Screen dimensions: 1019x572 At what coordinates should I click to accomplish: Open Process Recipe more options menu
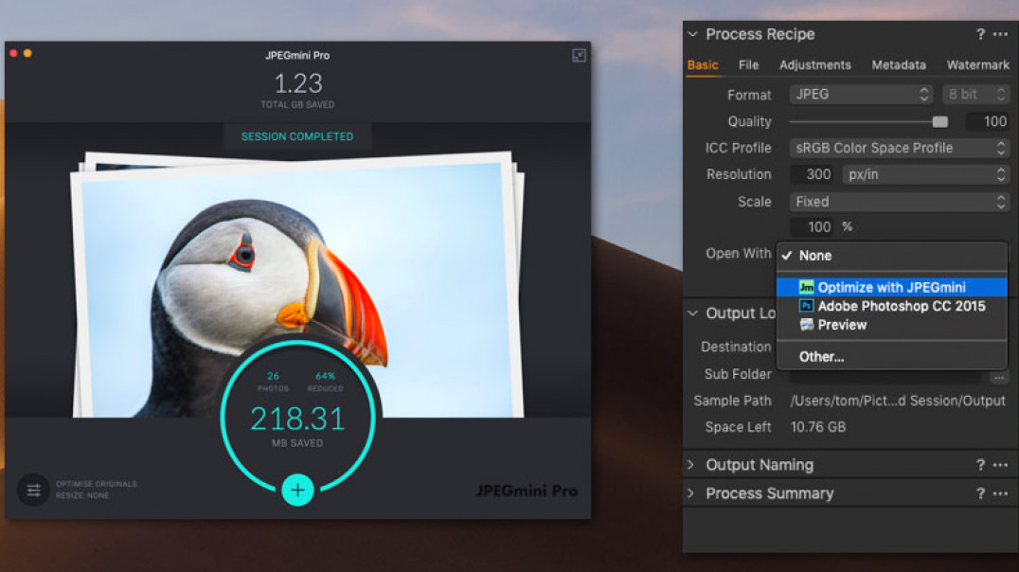[x=1000, y=34]
